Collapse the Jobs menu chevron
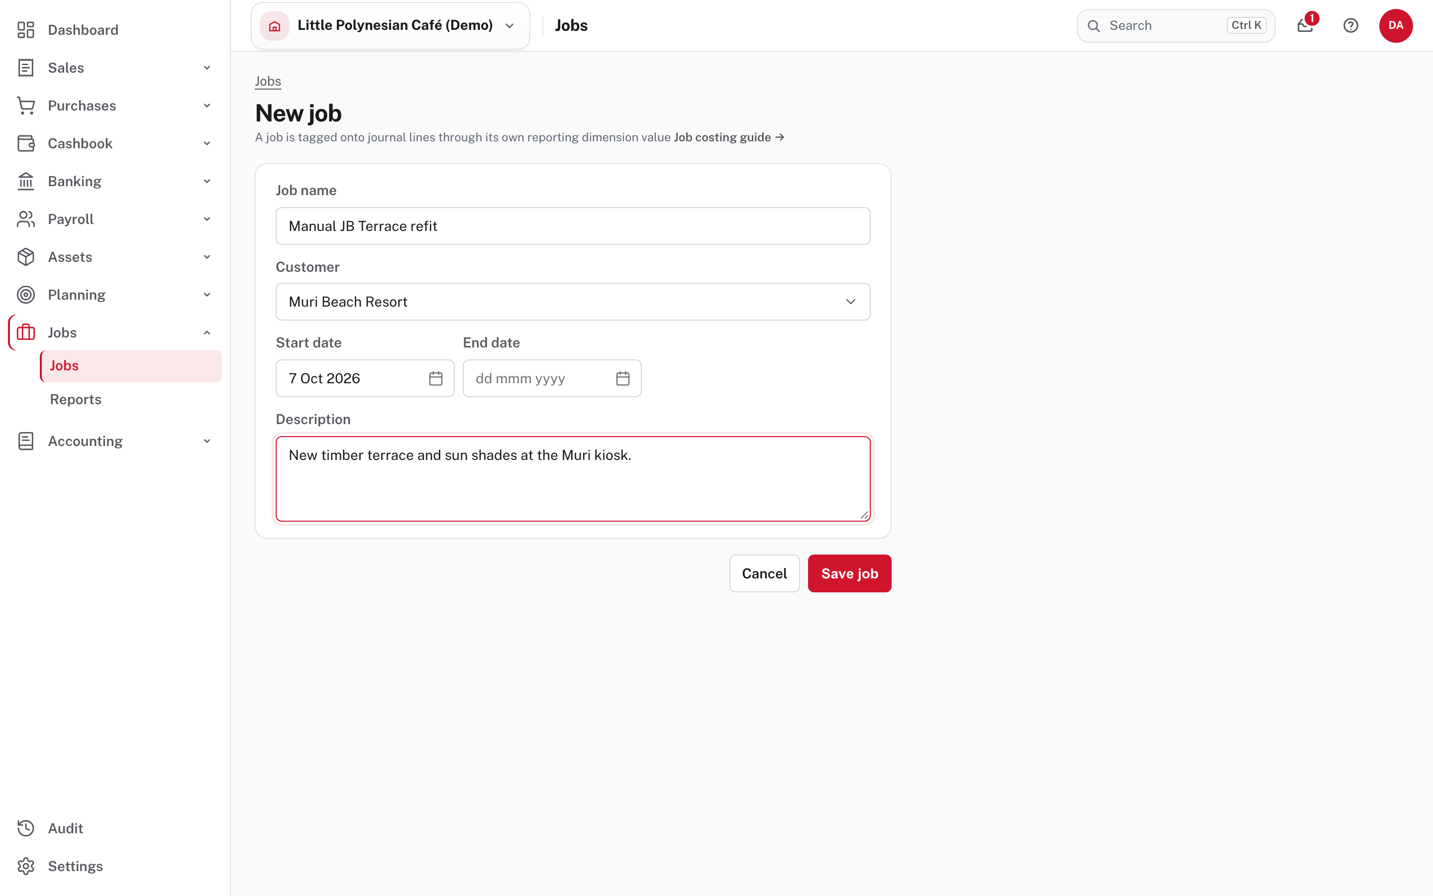1433x896 pixels. (x=207, y=333)
